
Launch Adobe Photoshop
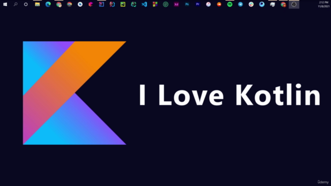(x=187, y=4)
